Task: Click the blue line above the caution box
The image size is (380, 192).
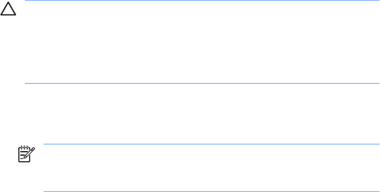Action: (202, 0)
